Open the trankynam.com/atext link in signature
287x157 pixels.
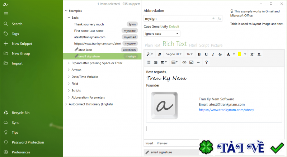226,110
